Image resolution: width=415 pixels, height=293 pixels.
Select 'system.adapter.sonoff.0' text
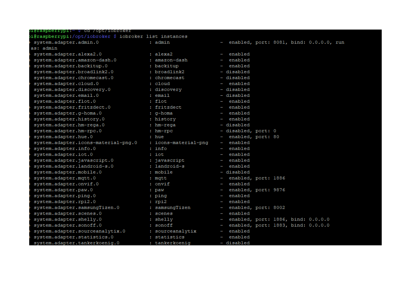click(67, 225)
